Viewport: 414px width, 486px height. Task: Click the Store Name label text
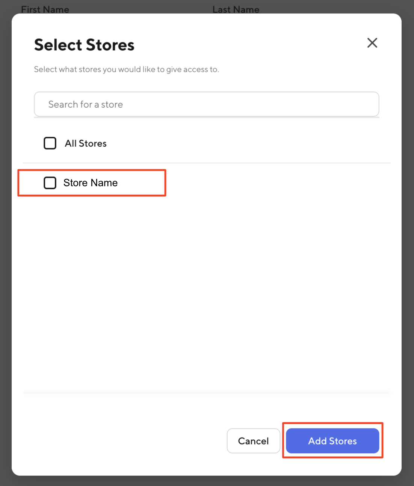(x=91, y=183)
